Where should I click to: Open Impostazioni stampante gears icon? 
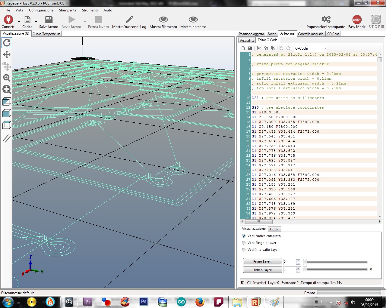click(x=326, y=20)
